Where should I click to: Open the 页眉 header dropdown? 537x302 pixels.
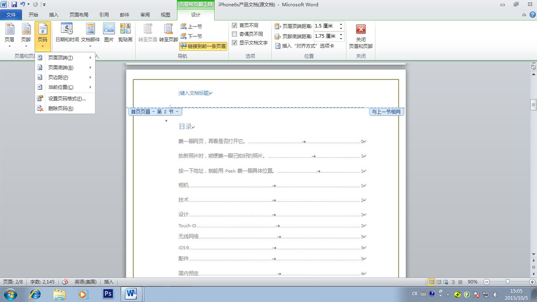[x=9, y=36]
